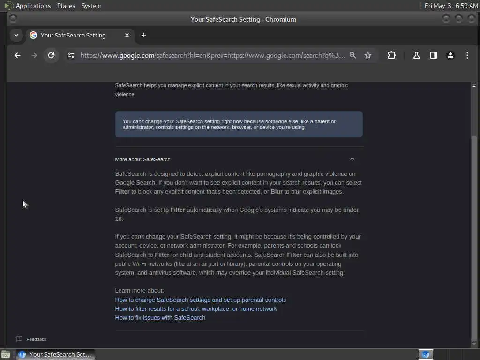Image resolution: width=480 pixels, height=360 pixels.
Task: Open Chrome Labs flask icon
Action: point(416,55)
